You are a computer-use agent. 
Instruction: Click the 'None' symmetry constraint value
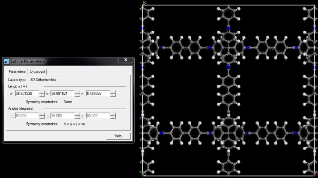click(68, 102)
